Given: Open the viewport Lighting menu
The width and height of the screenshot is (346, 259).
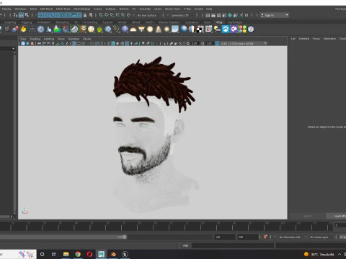Looking at the screenshot, I should (x=49, y=39).
